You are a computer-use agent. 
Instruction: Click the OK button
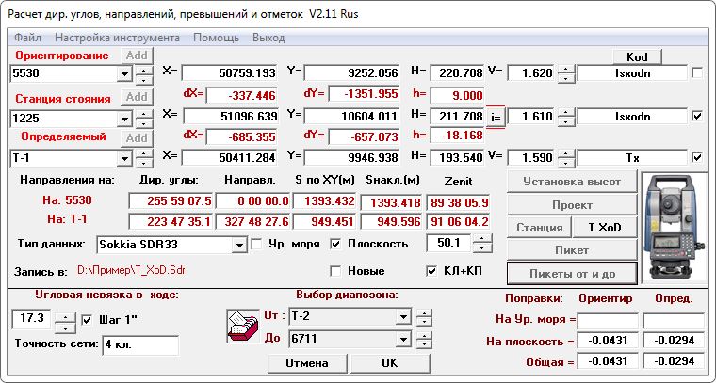pyautogui.click(x=389, y=362)
